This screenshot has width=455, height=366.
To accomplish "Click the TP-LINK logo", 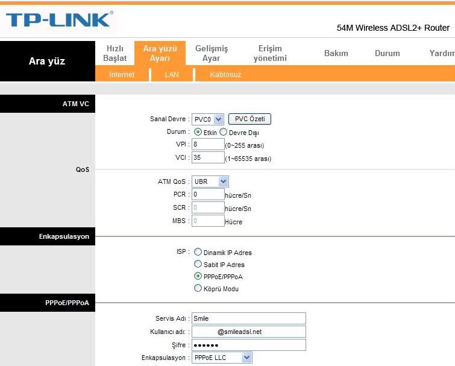I will 59,20.
